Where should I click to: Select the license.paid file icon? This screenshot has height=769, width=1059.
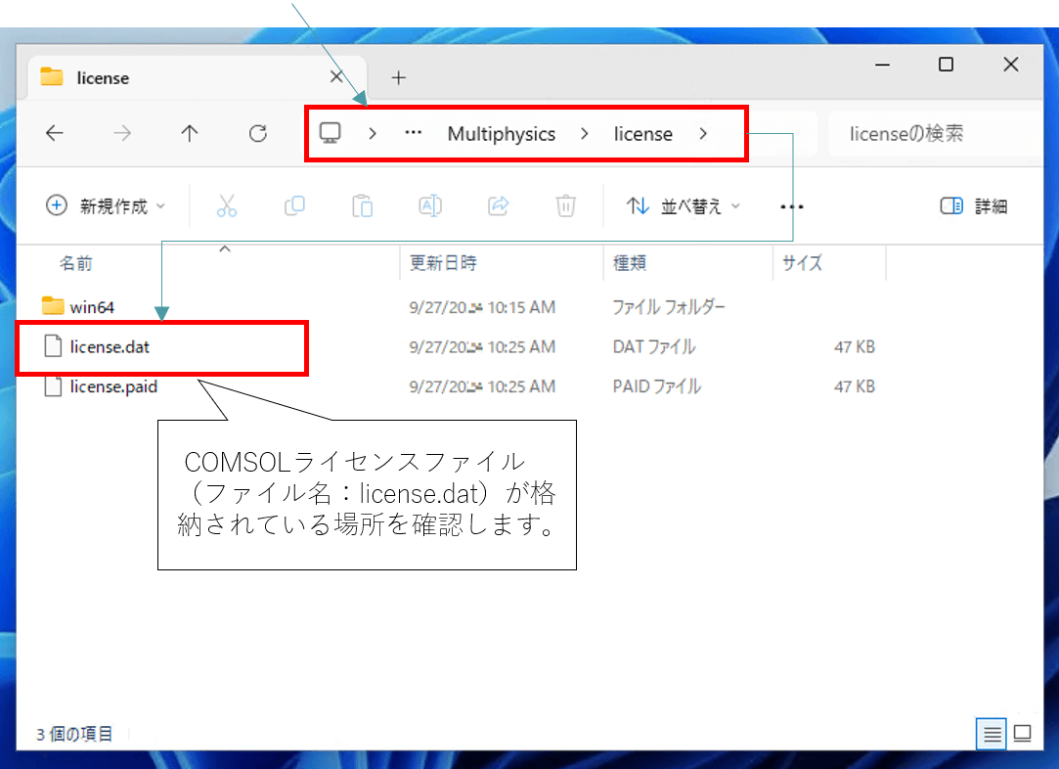tap(53, 385)
